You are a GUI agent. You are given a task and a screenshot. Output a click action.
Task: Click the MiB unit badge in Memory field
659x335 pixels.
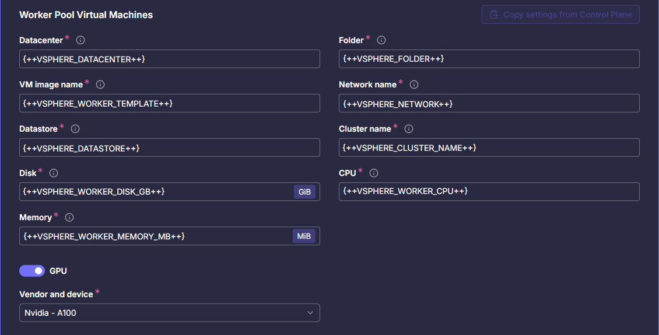coord(304,236)
